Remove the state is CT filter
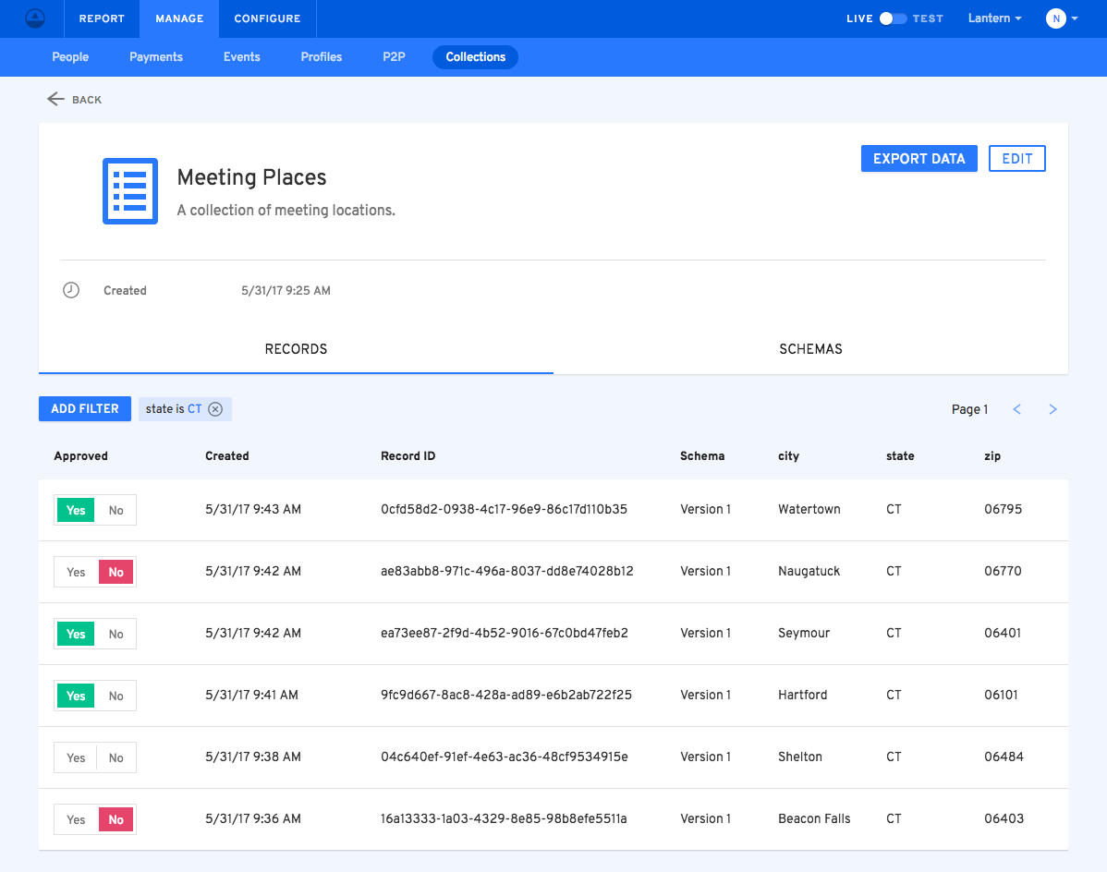Viewport: 1107px width, 872px height. point(215,409)
